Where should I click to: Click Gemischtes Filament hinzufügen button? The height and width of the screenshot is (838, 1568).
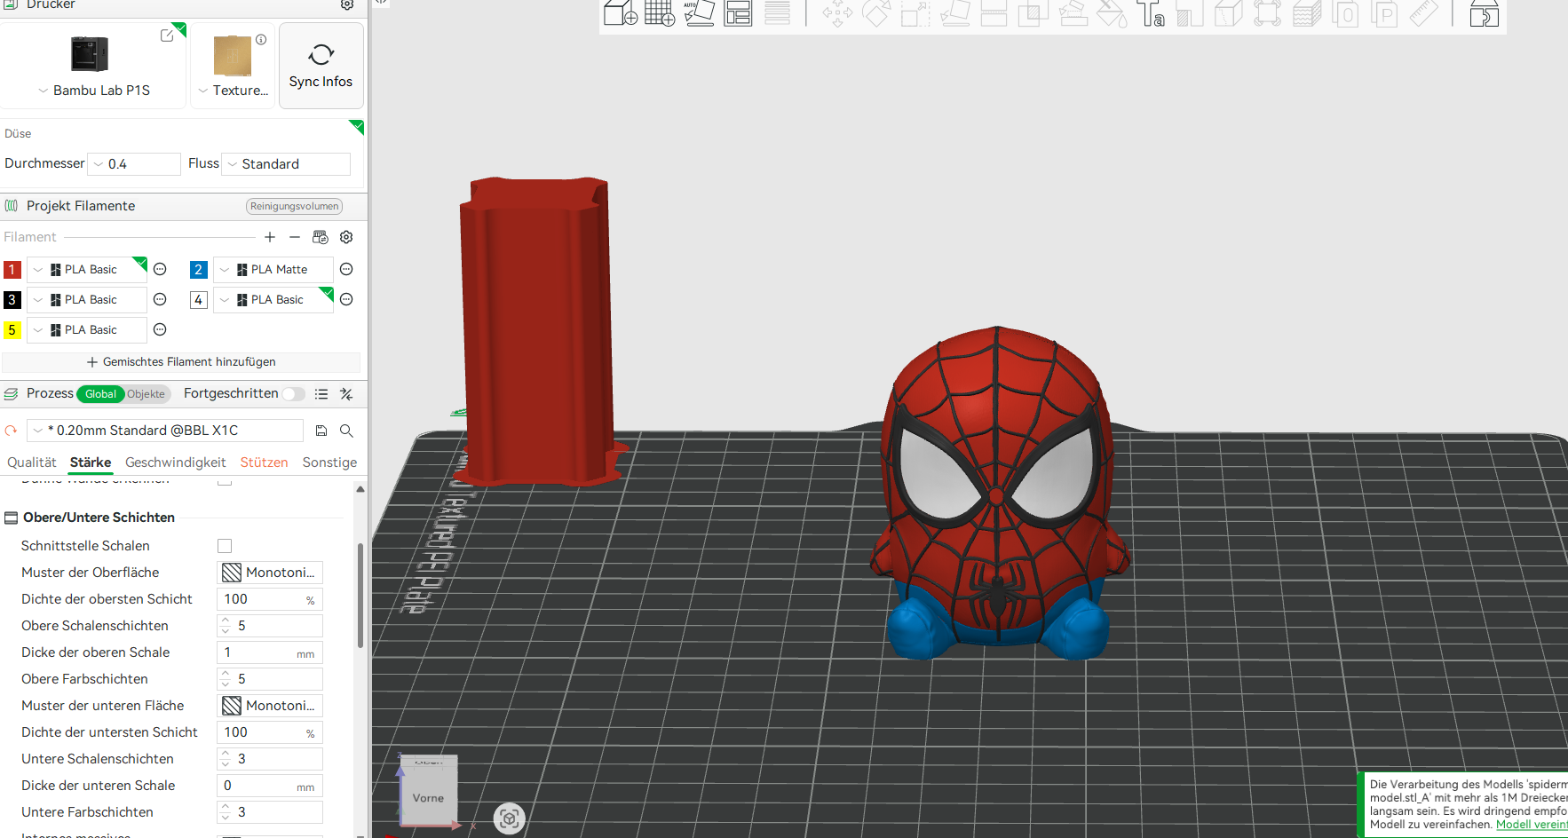point(181,362)
